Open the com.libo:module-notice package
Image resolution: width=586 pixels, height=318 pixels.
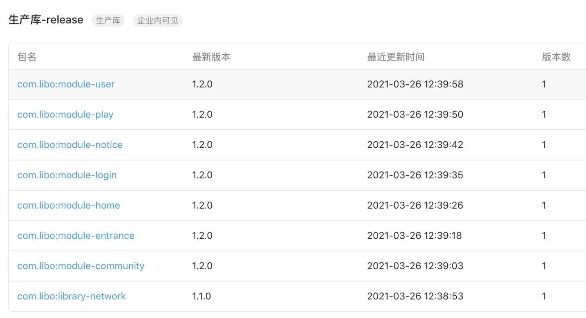click(70, 145)
